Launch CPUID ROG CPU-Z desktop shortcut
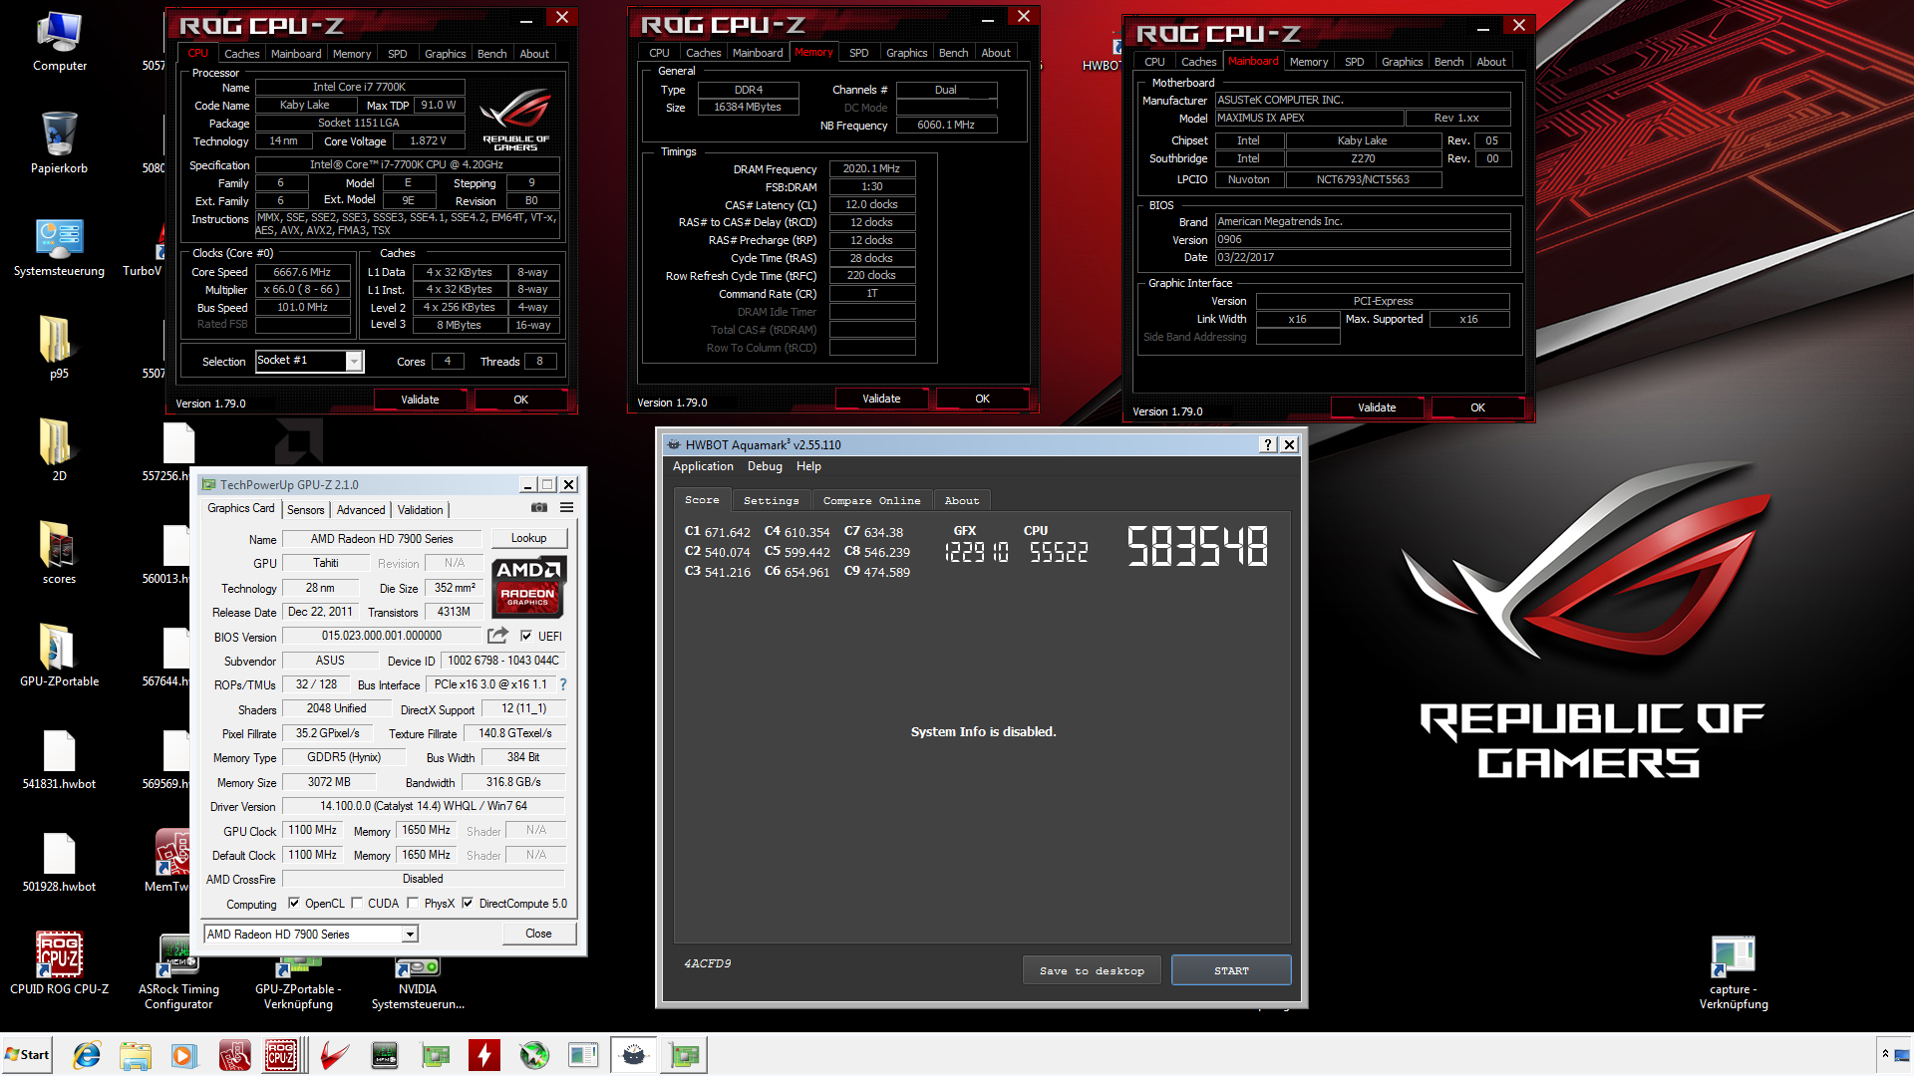 pyautogui.click(x=60, y=962)
